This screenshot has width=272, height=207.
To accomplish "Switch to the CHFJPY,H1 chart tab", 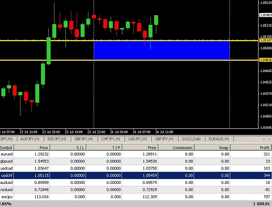I will [111, 139].
